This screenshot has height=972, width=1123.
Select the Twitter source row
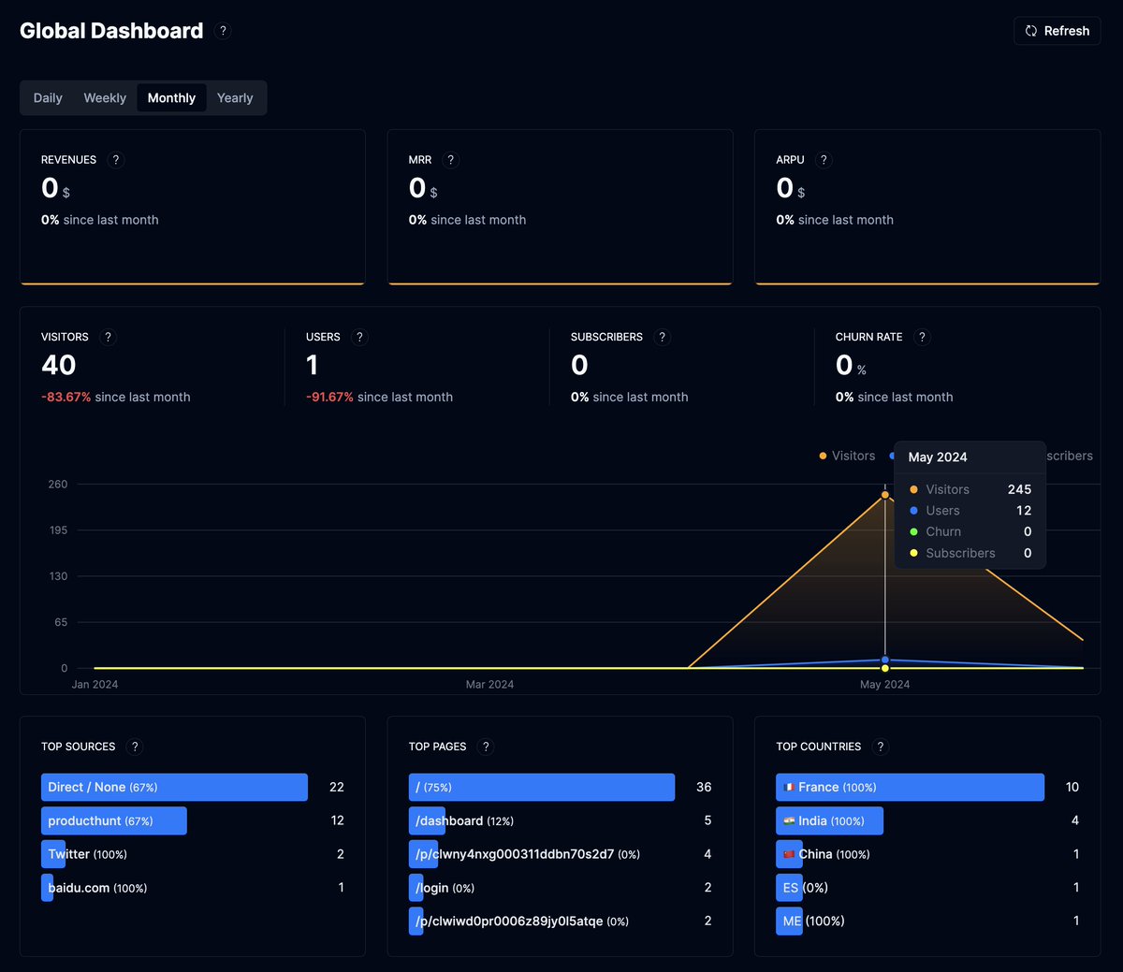coord(193,854)
